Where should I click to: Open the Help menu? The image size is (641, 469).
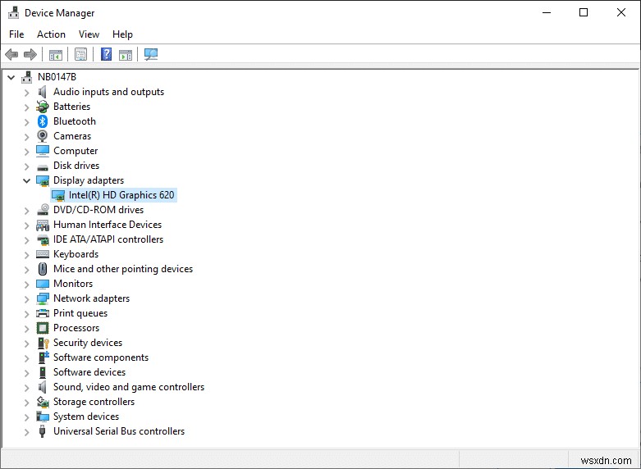(x=122, y=34)
